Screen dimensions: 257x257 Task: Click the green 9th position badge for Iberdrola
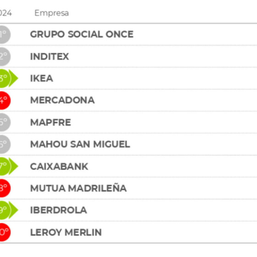click(x=9, y=210)
